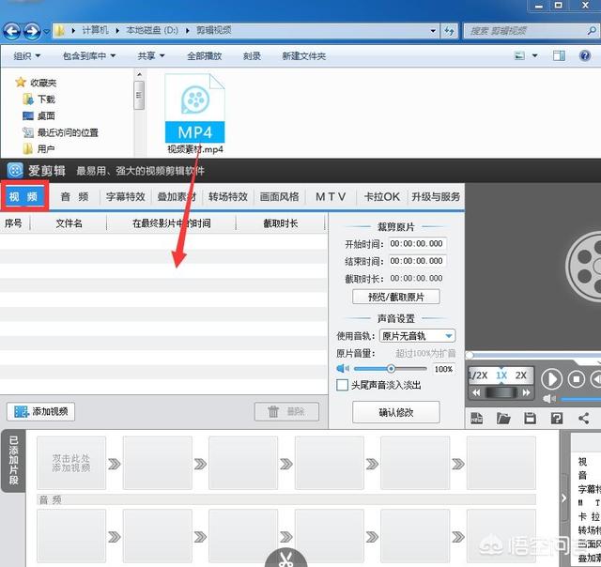Open the 卡拉OK tab
This screenshot has height=567, width=601.
382,197
